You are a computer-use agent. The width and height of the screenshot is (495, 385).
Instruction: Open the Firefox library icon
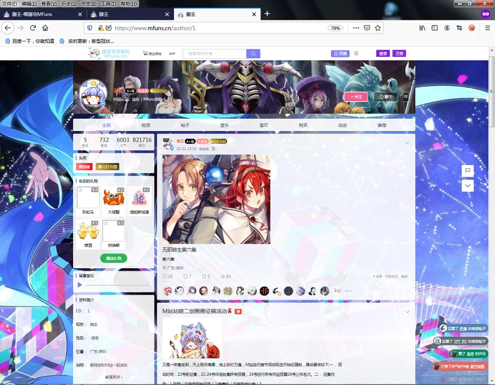pos(422,28)
